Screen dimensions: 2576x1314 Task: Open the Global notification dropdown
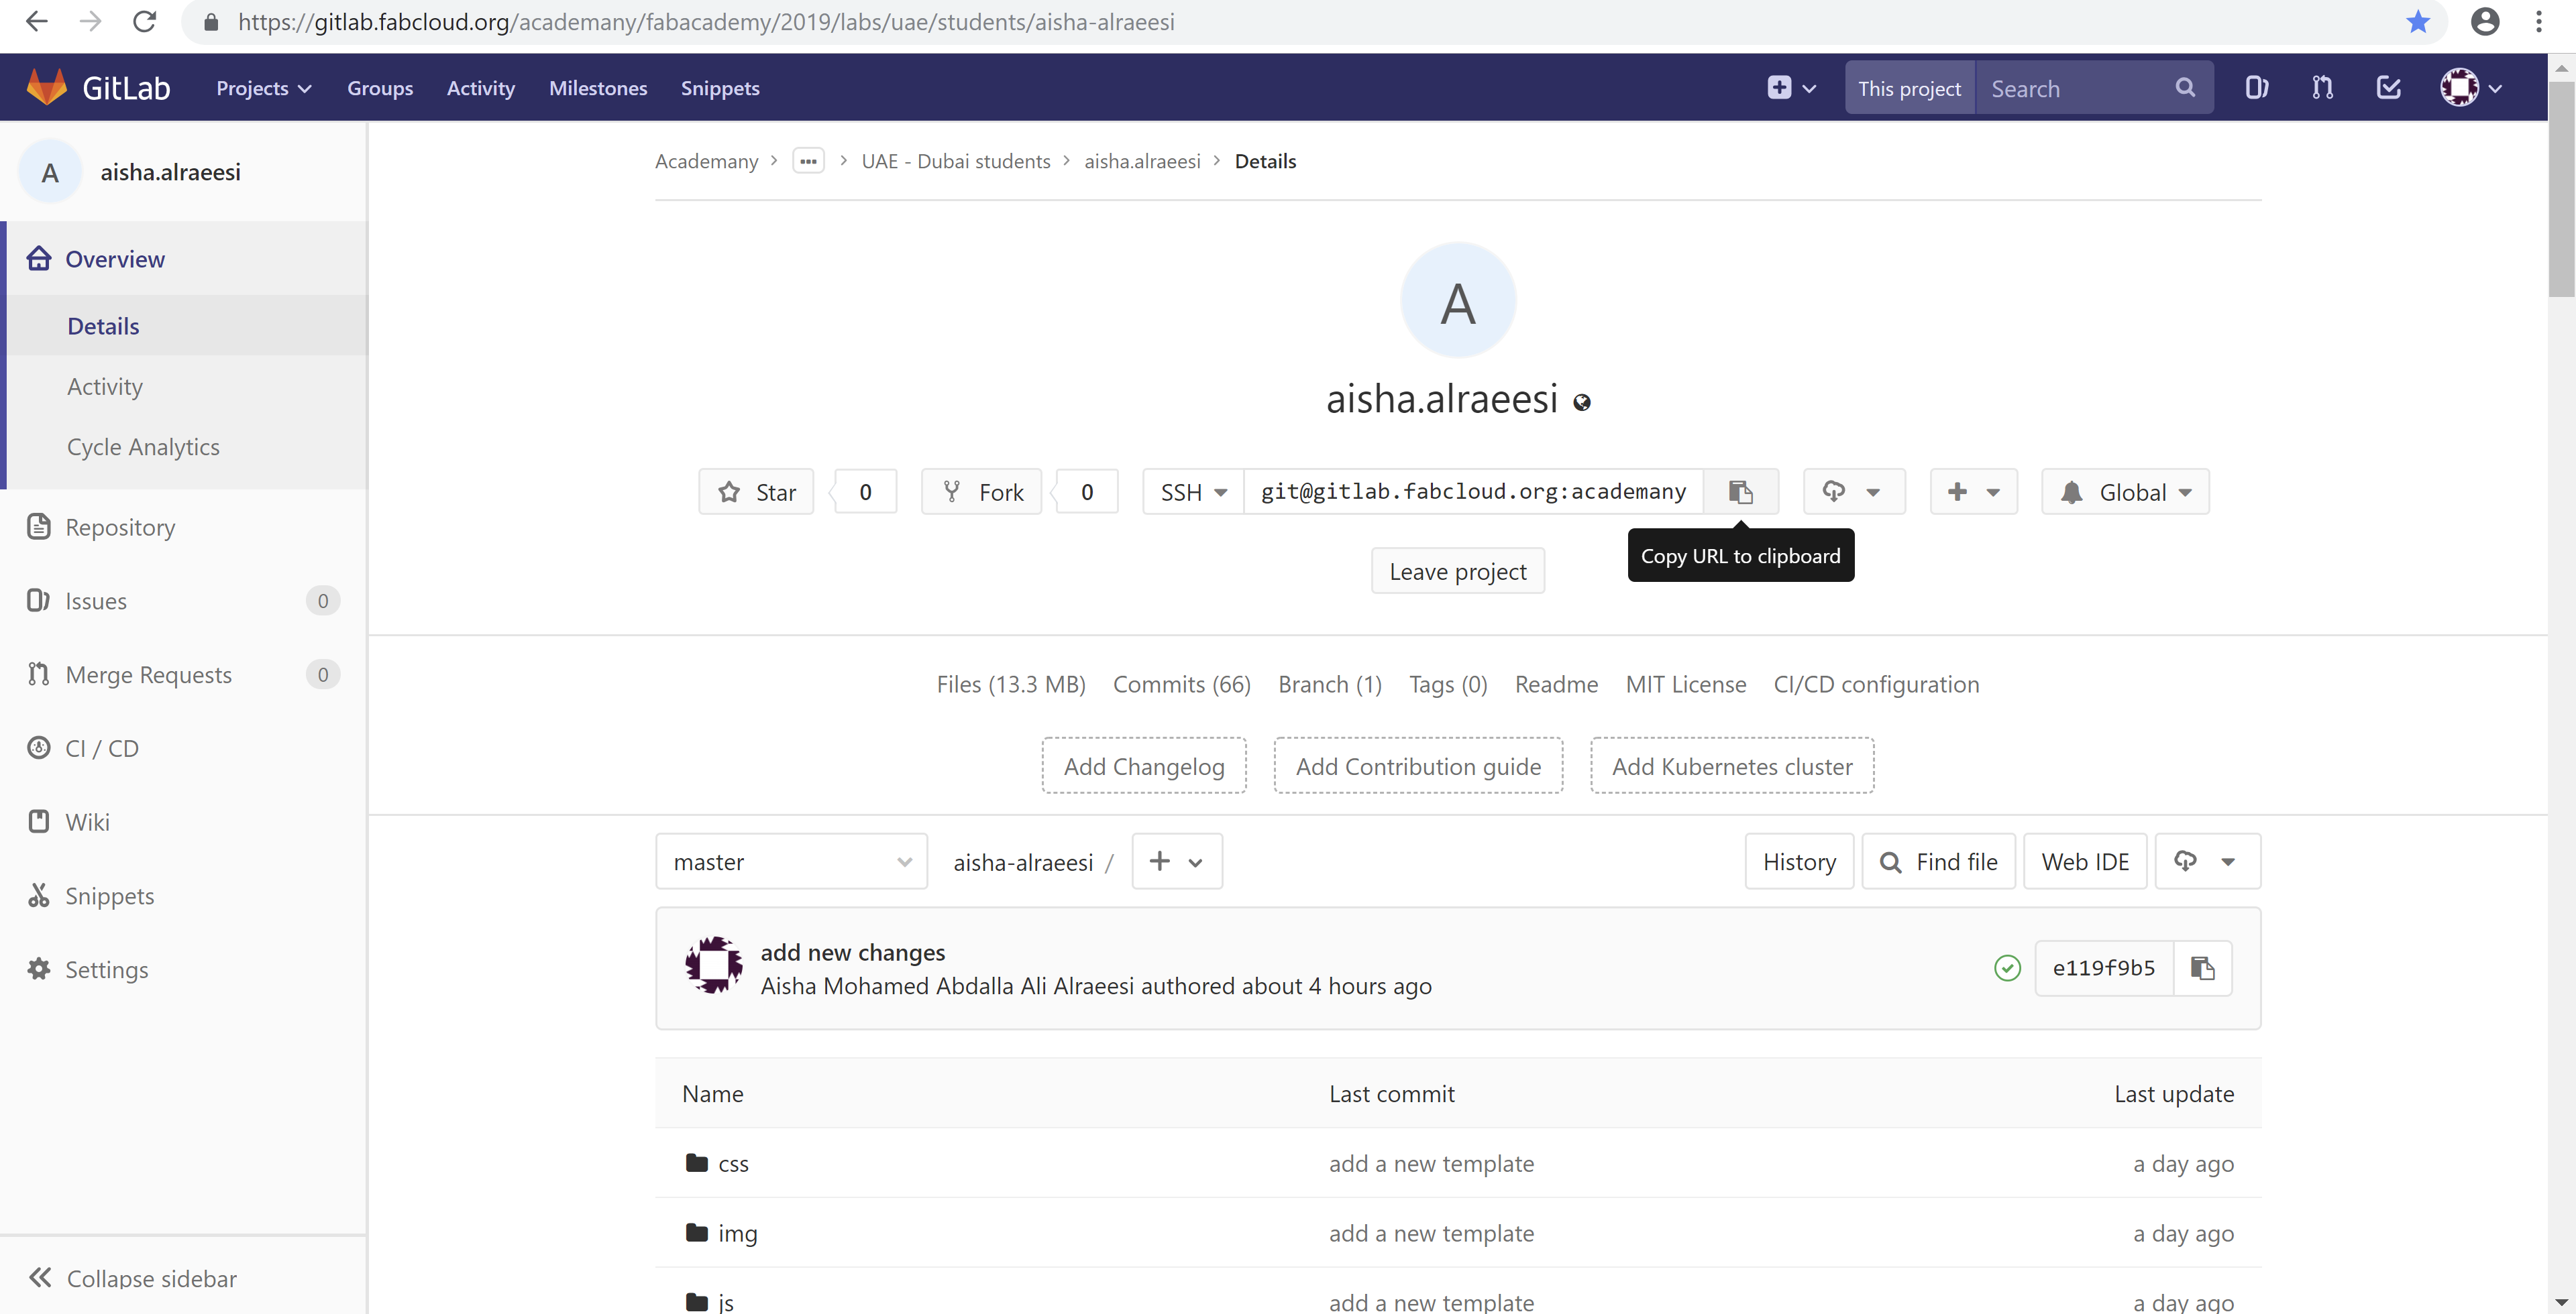(x=2125, y=491)
